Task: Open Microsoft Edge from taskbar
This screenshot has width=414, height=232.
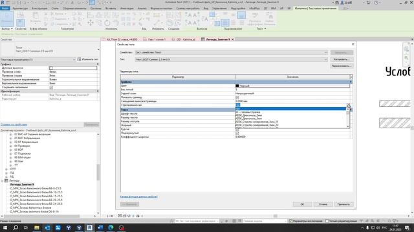Action: (111, 227)
